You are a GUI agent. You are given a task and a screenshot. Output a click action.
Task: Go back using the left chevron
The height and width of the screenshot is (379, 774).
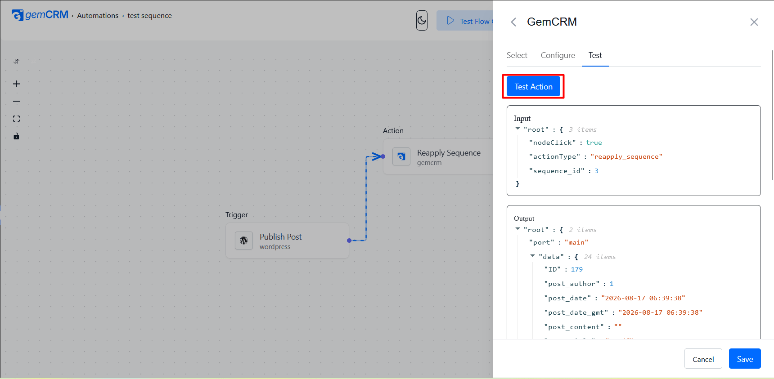click(513, 22)
